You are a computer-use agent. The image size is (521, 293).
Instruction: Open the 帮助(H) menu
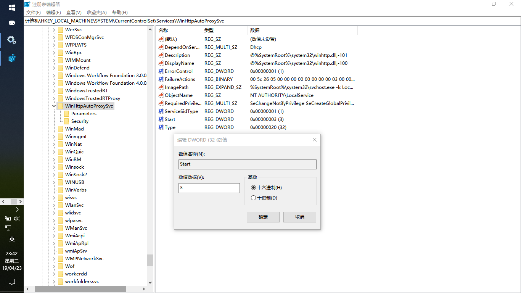pyautogui.click(x=120, y=13)
